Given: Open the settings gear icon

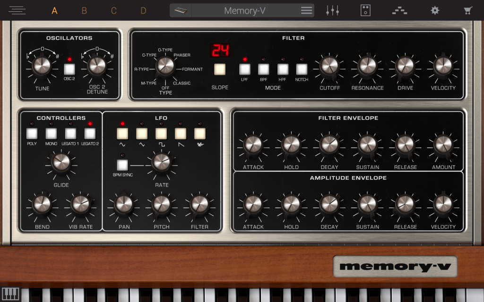Looking at the screenshot, I should [x=435, y=10].
